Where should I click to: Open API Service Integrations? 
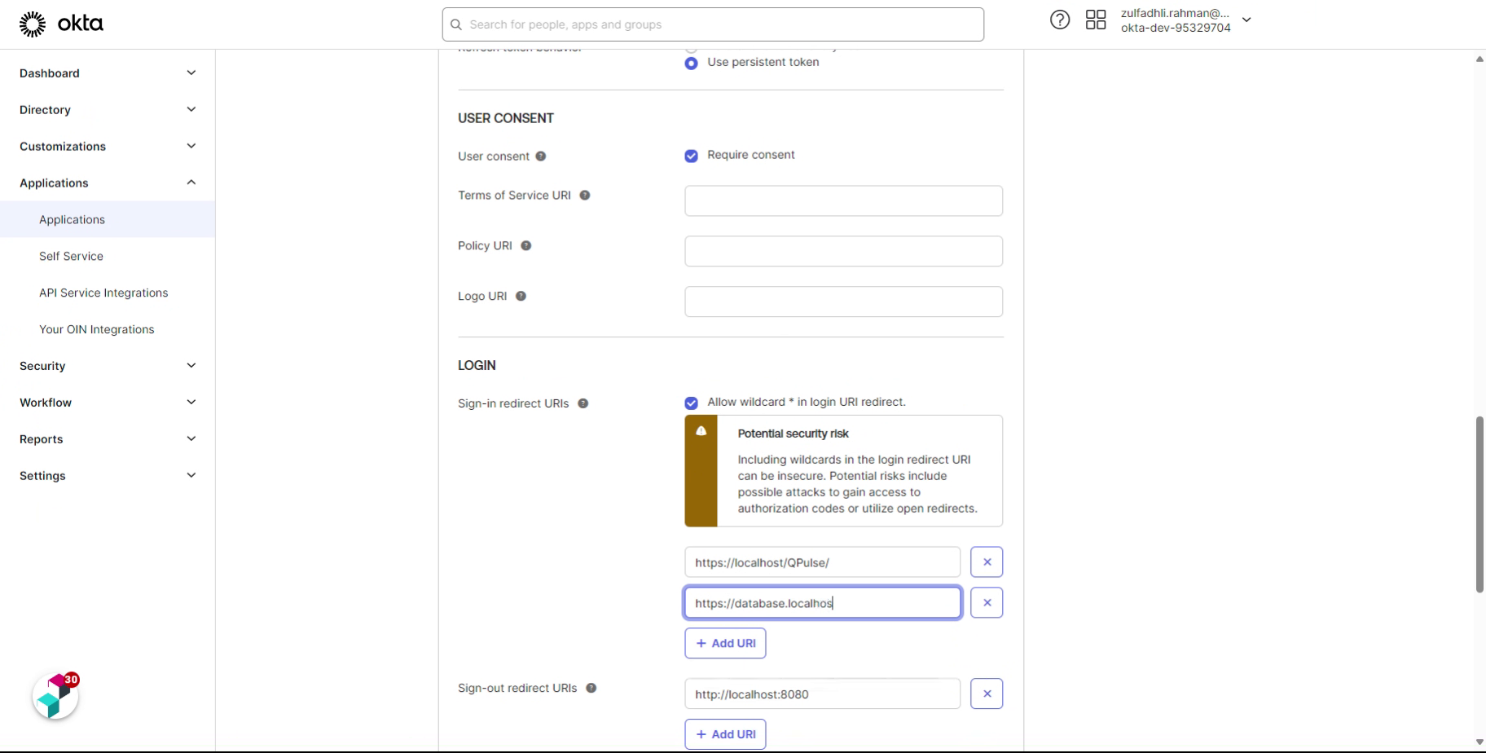pyautogui.click(x=103, y=293)
